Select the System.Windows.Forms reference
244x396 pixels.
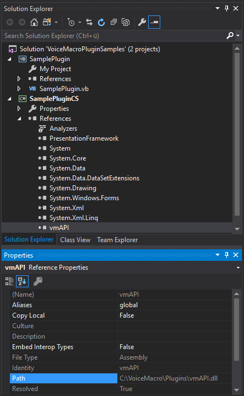tap(84, 198)
